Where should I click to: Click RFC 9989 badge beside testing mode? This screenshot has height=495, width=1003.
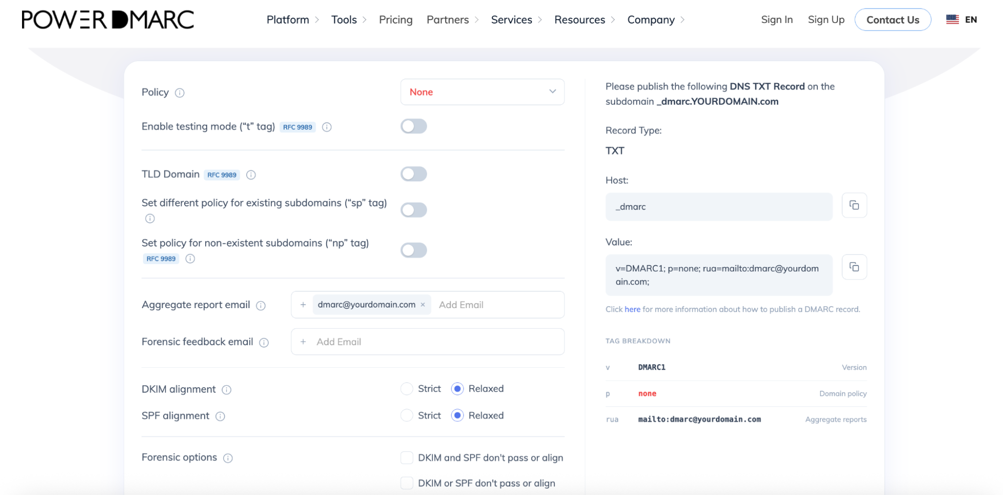pyautogui.click(x=298, y=127)
